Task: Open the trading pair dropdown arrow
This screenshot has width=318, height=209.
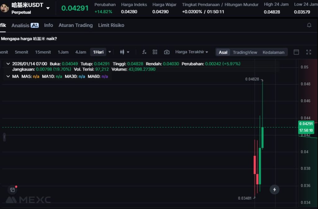Action: point(48,8)
